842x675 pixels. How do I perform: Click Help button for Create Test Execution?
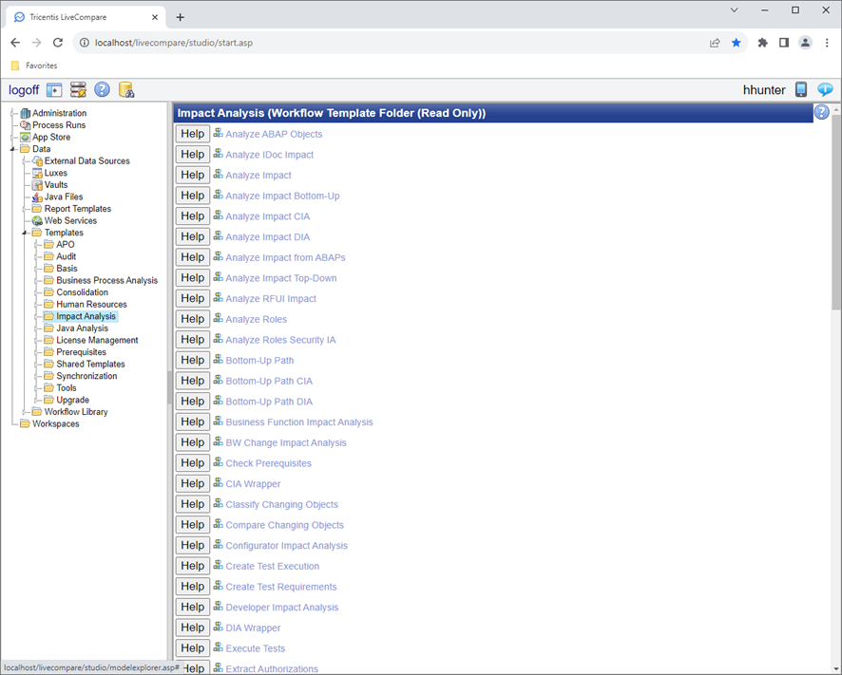point(192,566)
